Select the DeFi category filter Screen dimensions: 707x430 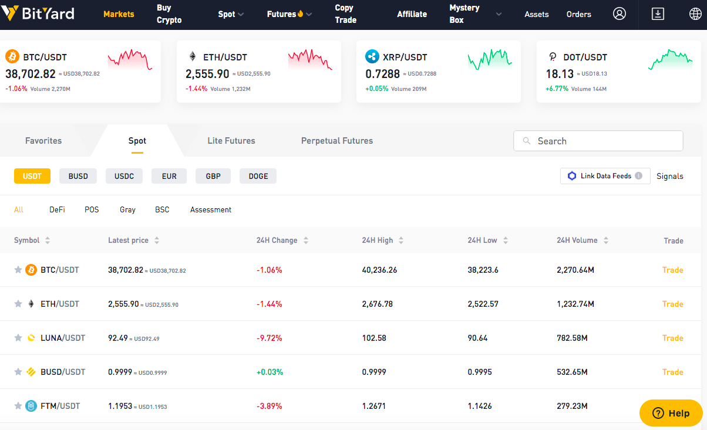click(x=57, y=209)
